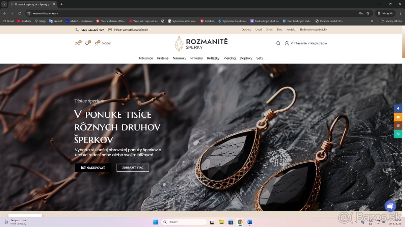Screen dimensions: 405x227
Task: Open the wishlist heart icon
Action: 87,43
